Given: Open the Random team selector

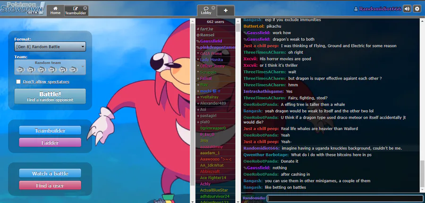Looking at the screenshot, I should 50,67.
